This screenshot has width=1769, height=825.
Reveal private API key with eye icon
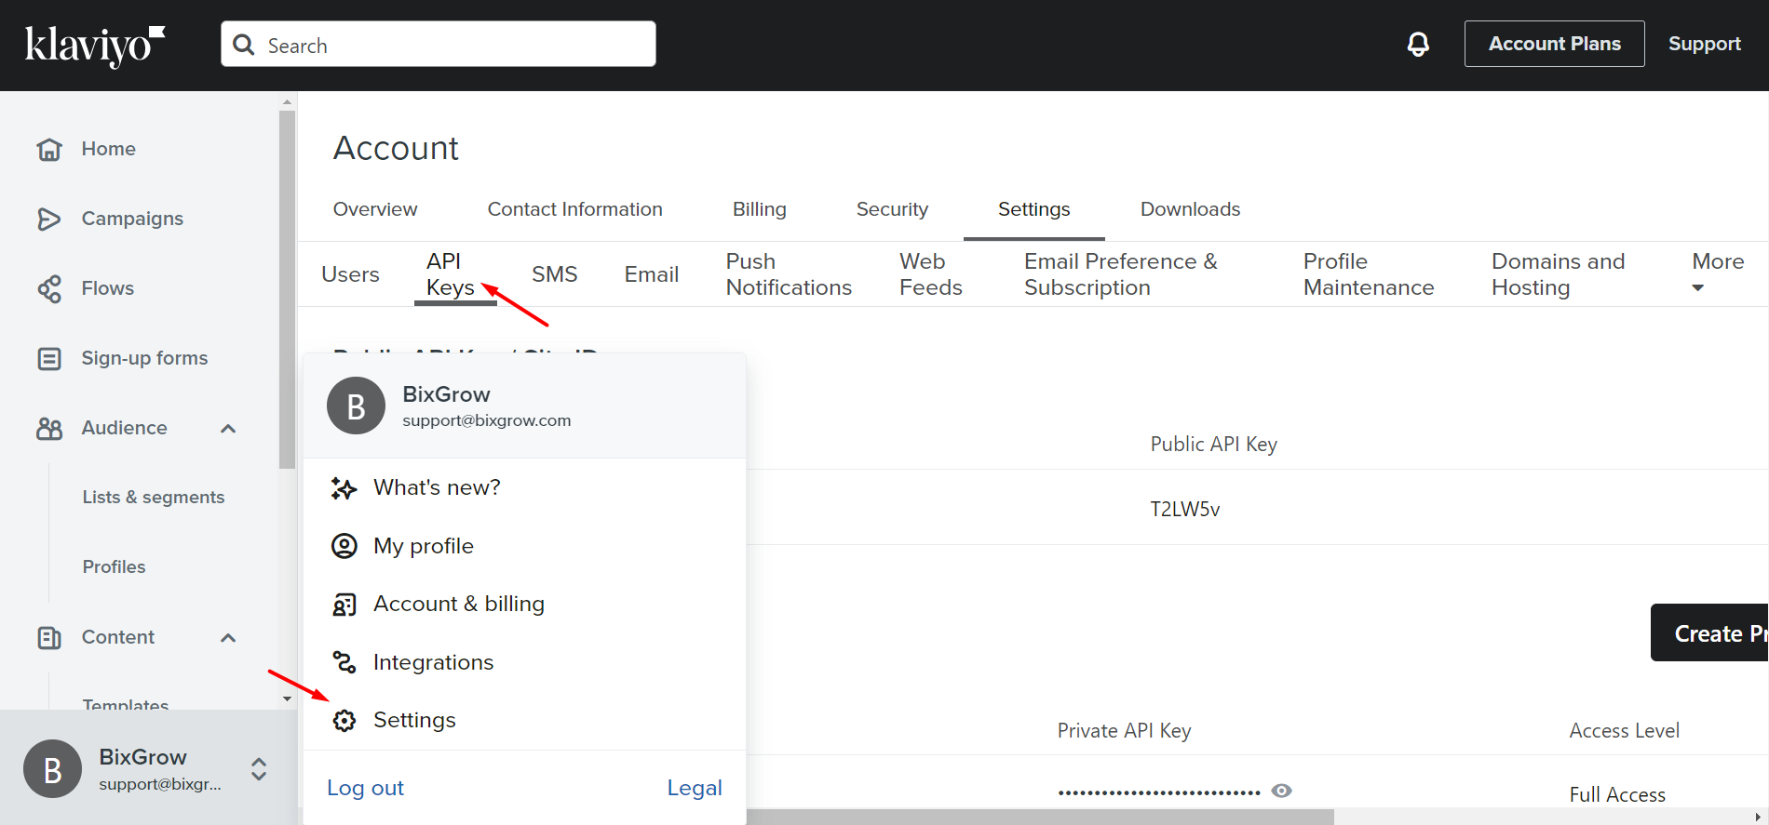pos(1282,791)
